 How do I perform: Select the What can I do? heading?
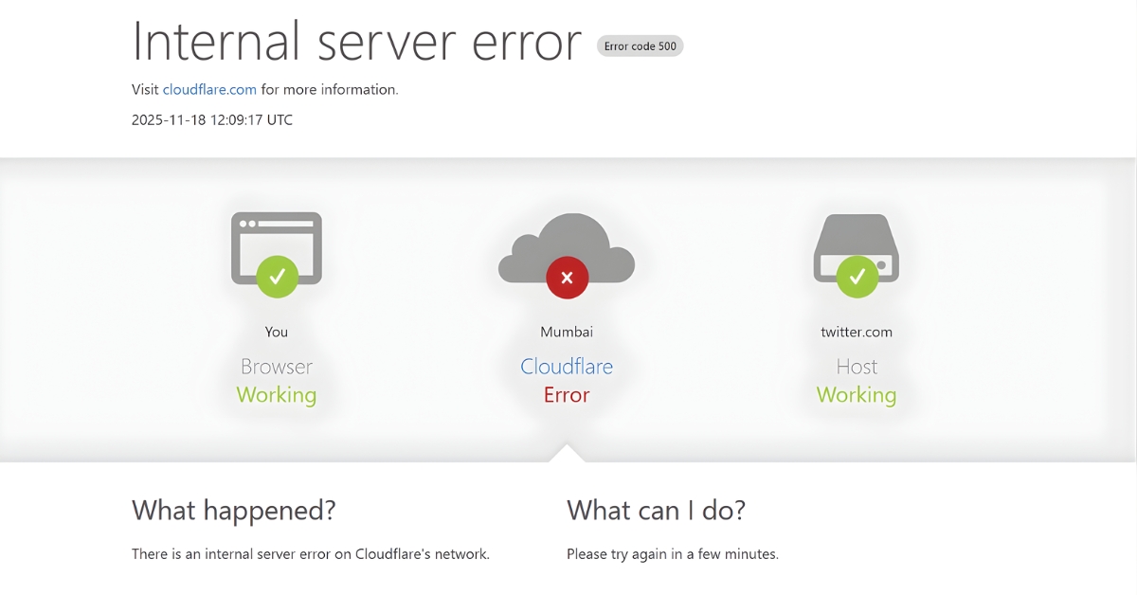click(x=655, y=511)
